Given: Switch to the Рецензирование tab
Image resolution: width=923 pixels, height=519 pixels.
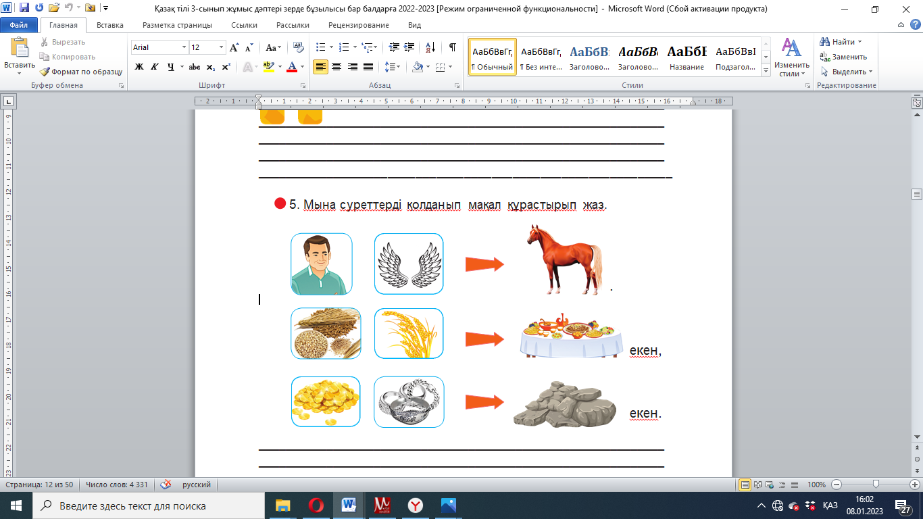Looking at the screenshot, I should 359,25.
